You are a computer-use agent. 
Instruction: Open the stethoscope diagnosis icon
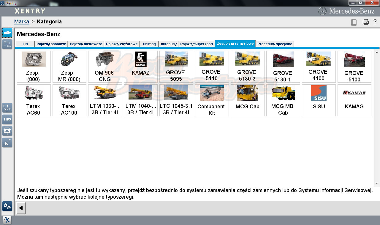(7, 108)
